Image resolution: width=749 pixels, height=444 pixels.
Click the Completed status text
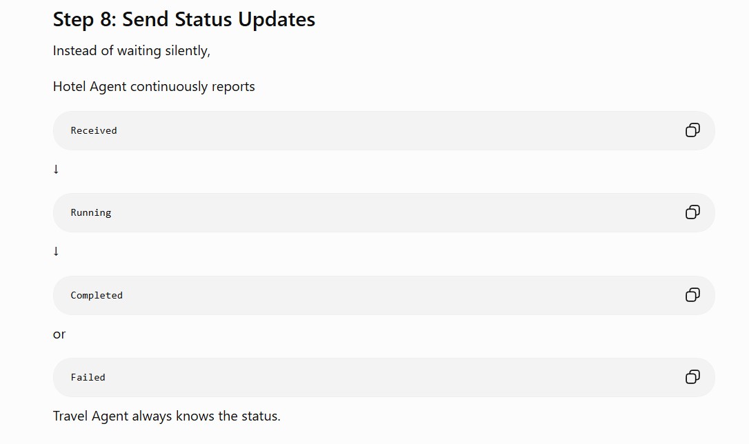[97, 296]
